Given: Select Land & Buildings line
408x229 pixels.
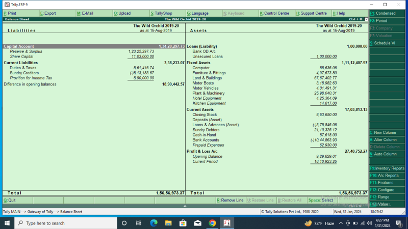Looking at the screenshot, I should pos(207,78).
